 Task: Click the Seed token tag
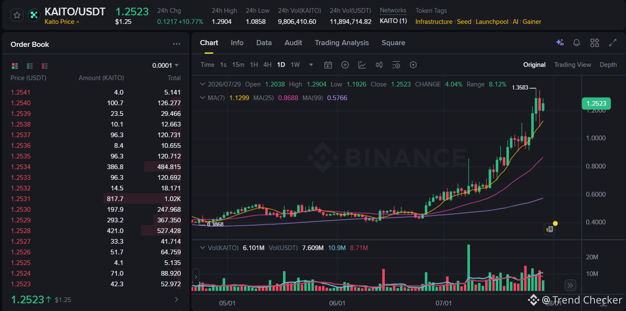464,22
